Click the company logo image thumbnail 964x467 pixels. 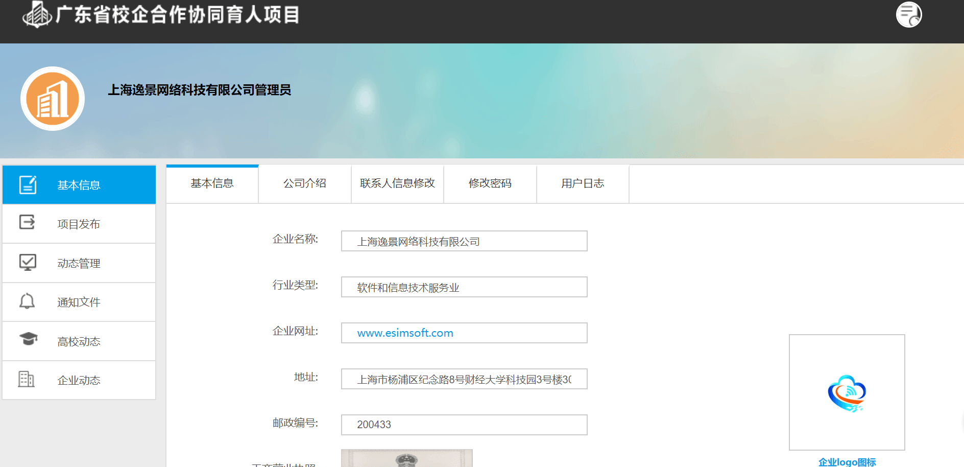tap(847, 392)
